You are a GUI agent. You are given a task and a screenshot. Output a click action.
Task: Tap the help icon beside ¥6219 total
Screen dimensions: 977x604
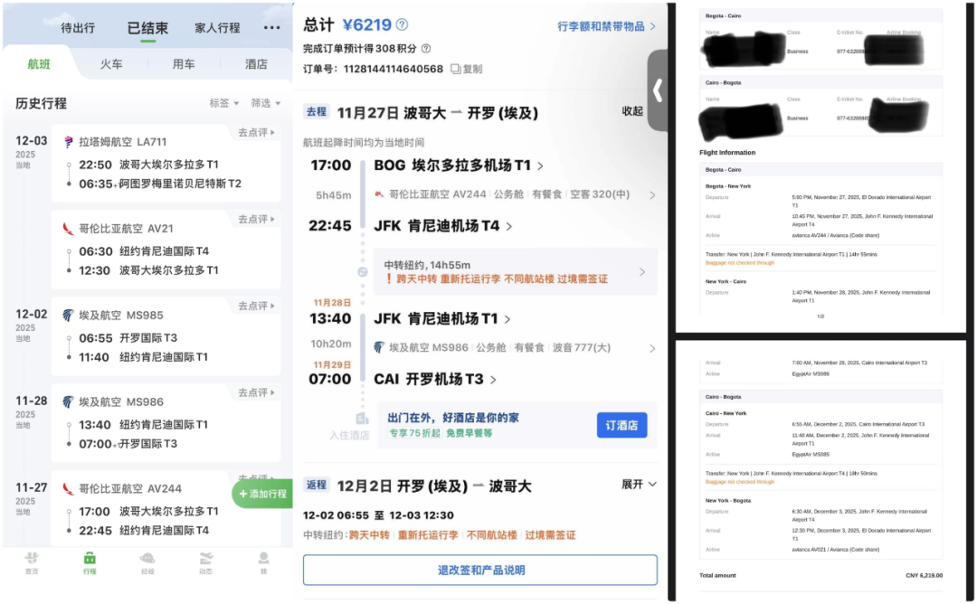(401, 24)
